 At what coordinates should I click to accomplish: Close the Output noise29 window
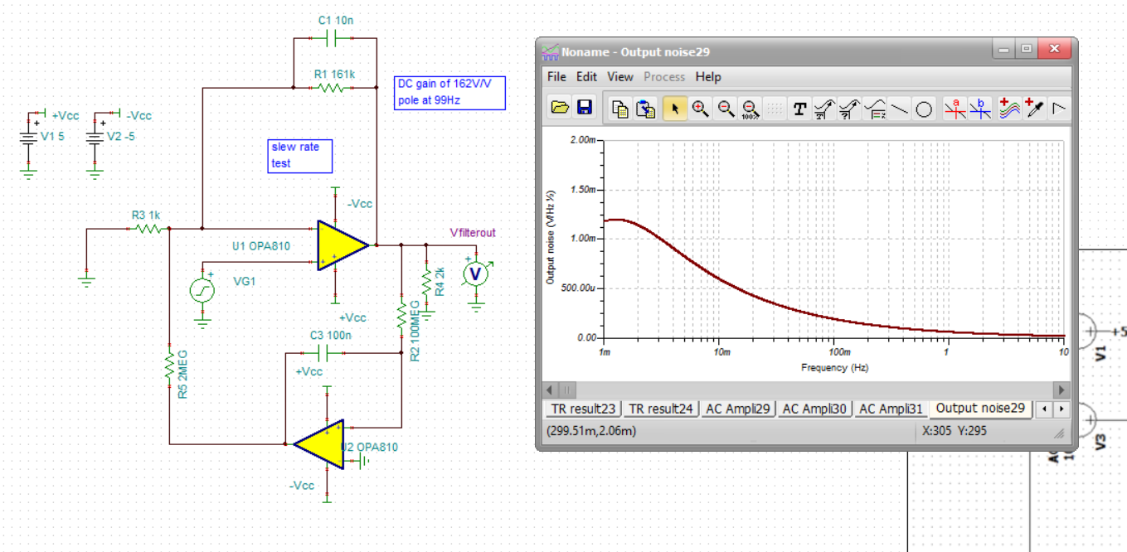click(x=1054, y=50)
